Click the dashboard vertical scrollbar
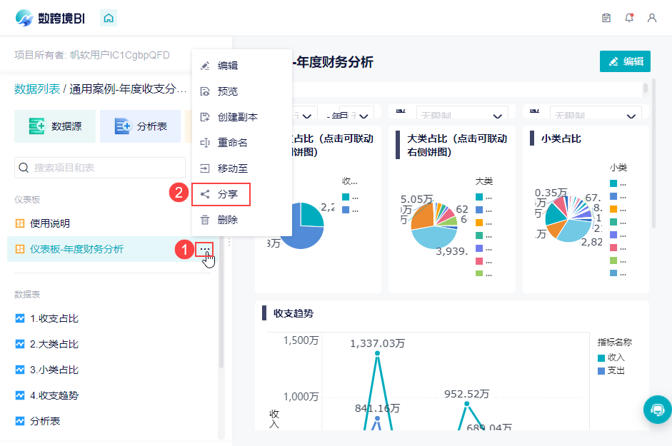Image resolution: width=672 pixels, height=446 pixels. (x=653, y=153)
